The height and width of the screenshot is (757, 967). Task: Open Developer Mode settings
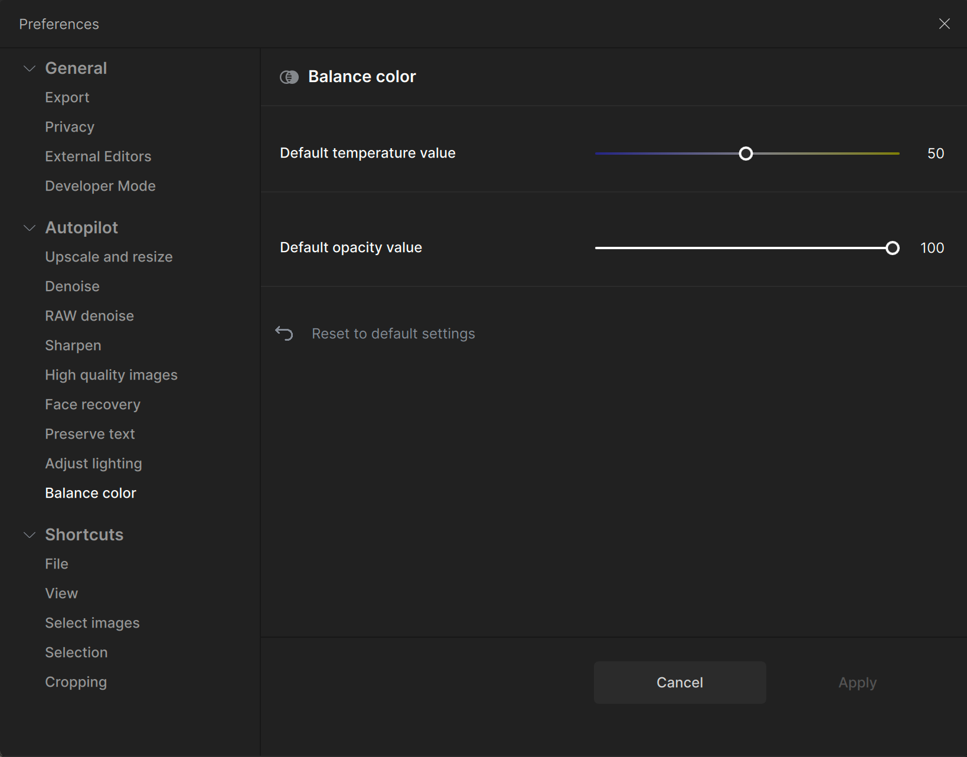pyautogui.click(x=100, y=186)
